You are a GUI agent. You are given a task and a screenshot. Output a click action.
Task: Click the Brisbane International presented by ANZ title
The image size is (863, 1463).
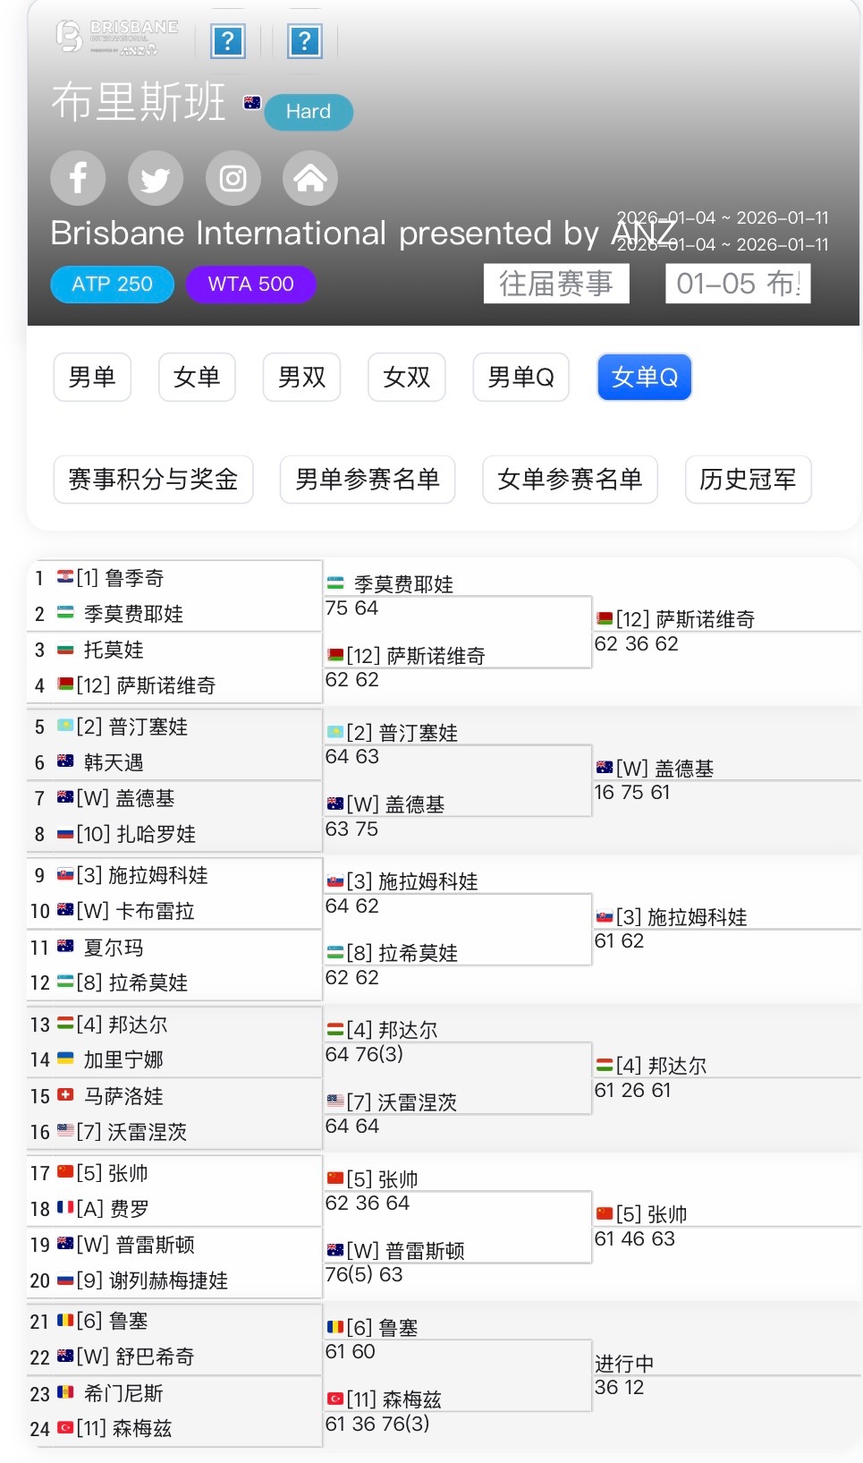point(364,234)
